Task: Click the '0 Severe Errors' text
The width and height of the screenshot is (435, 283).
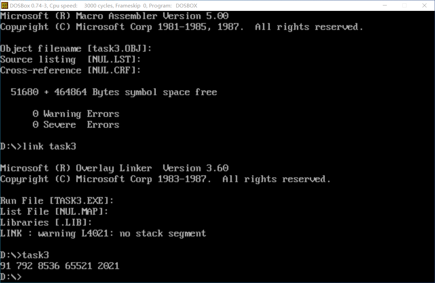Action: [x=76, y=125]
